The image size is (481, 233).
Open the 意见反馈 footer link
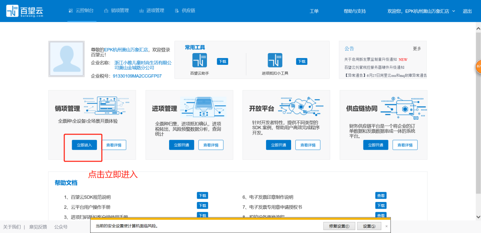click(x=38, y=227)
